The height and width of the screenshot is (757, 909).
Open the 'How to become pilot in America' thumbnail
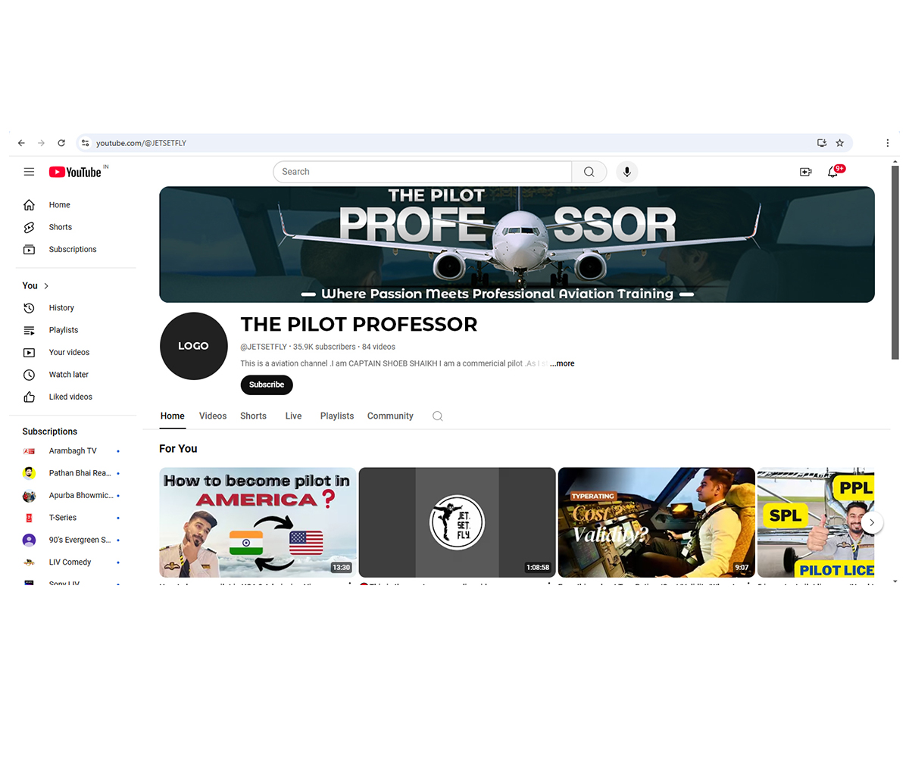(x=258, y=522)
